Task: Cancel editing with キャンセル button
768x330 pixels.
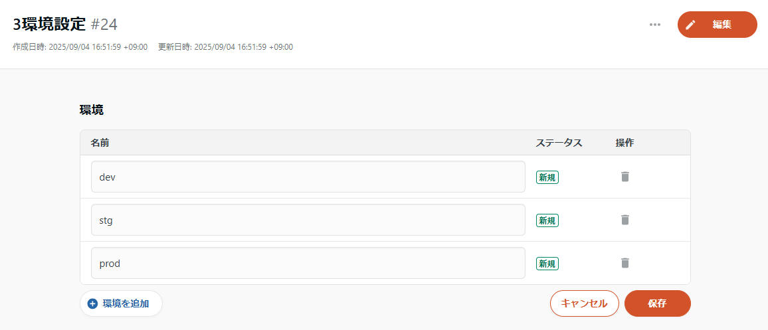Action: pos(584,303)
